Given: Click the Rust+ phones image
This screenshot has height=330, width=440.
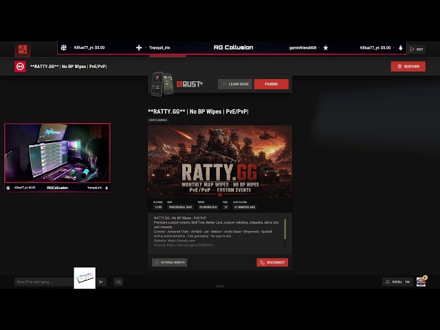Looking at the screenshot, I should coord(162,84).
